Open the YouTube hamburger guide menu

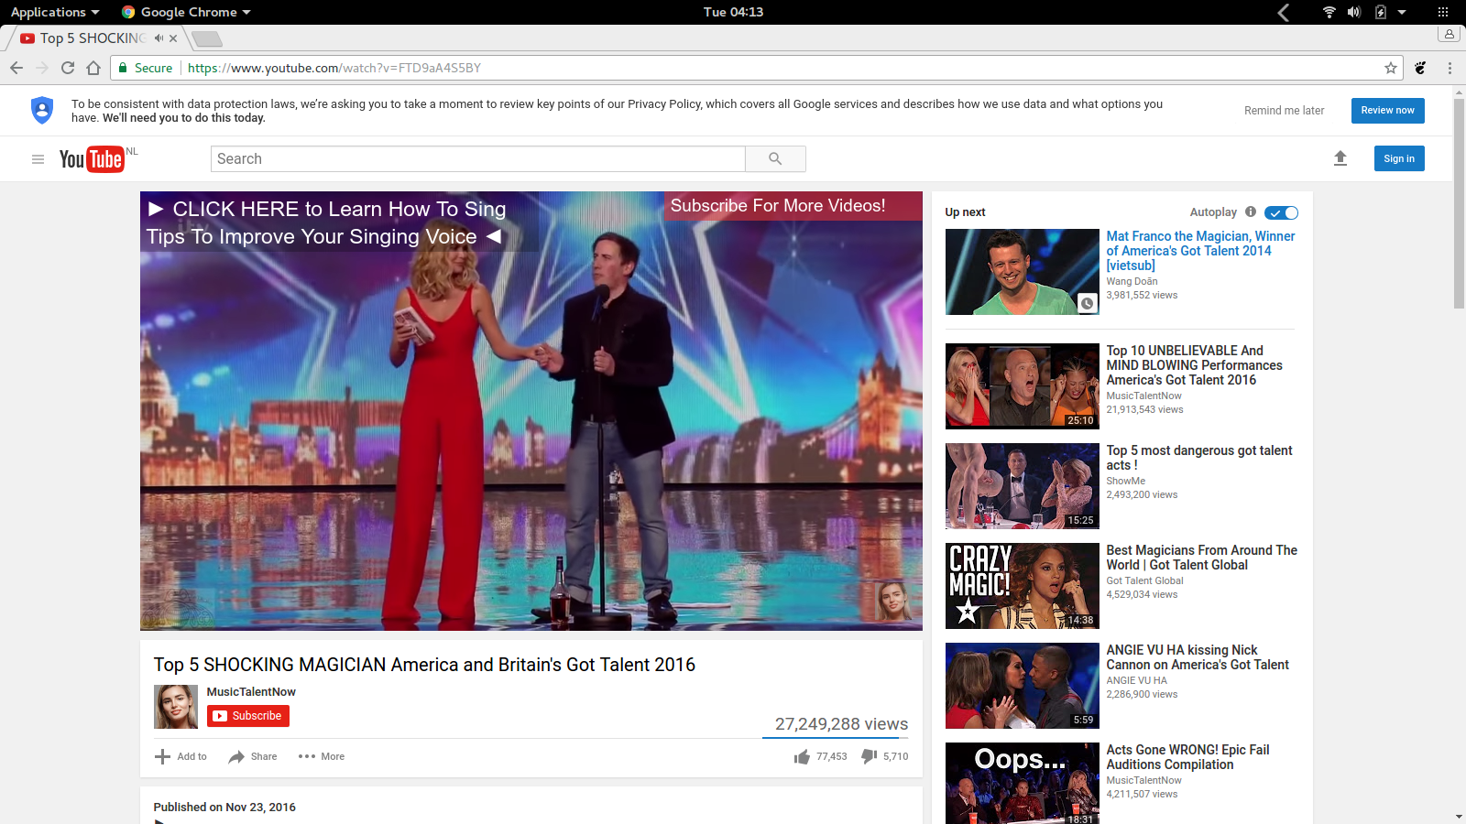[38, 159]
